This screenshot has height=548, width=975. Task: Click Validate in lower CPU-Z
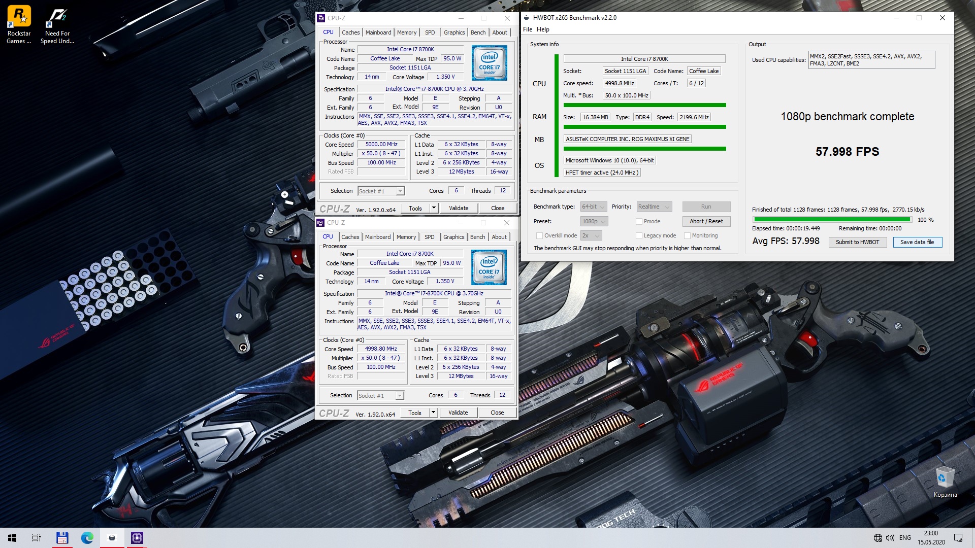coord(458,413)
